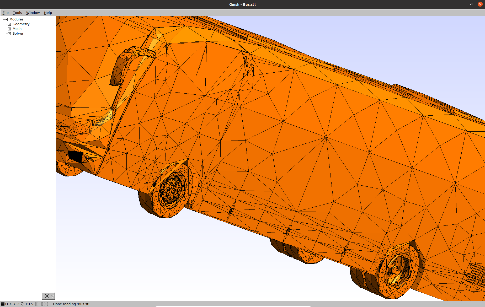Reset zoom with the 1:1 icon
485x307 pixels.
coord(28,304)
